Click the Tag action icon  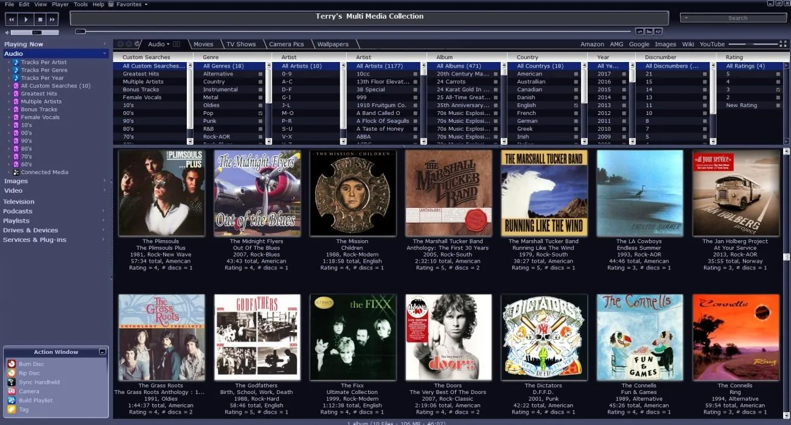coord(11,409)
